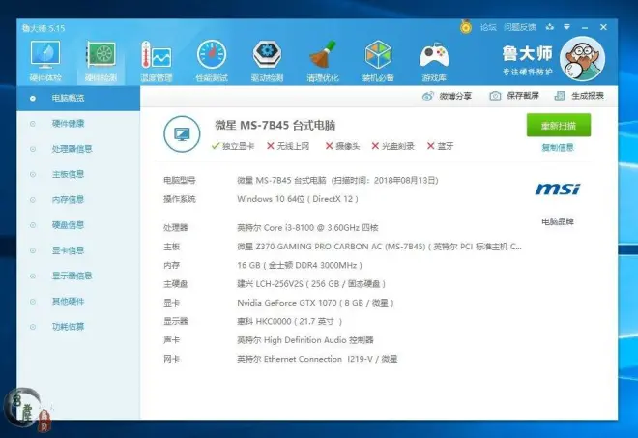The height and width of the screenshot is (438, 638).
Task: Click the 蓝牙 status indicator
Action: click(x=440, y=146)
